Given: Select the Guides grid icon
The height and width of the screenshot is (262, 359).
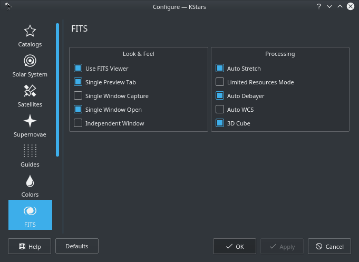Looking at the screenshot, I should (30, 152).
